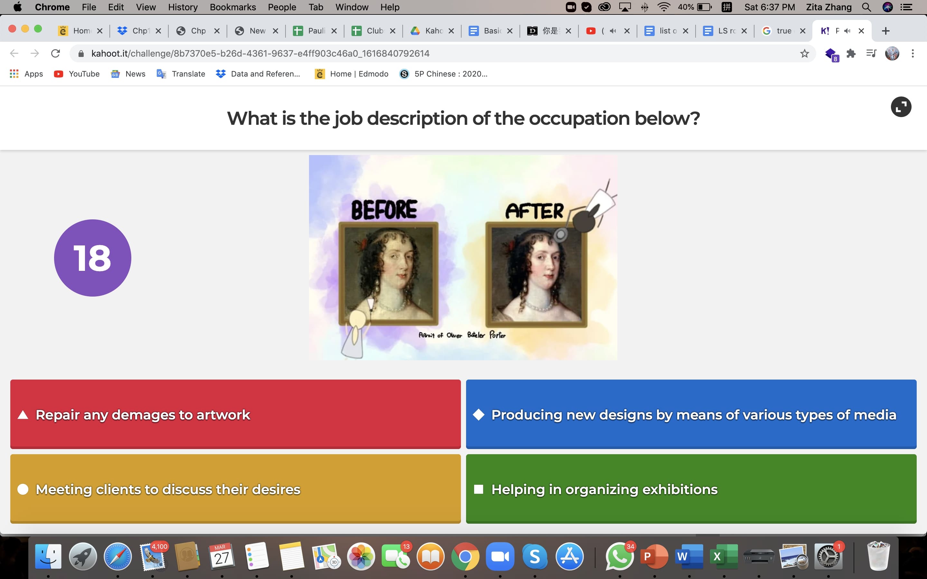Reload the Kahoot page

[56, 53]
